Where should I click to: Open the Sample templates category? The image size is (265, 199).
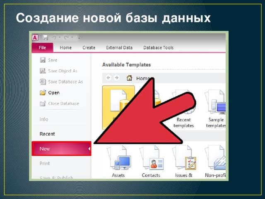point(216,109)
